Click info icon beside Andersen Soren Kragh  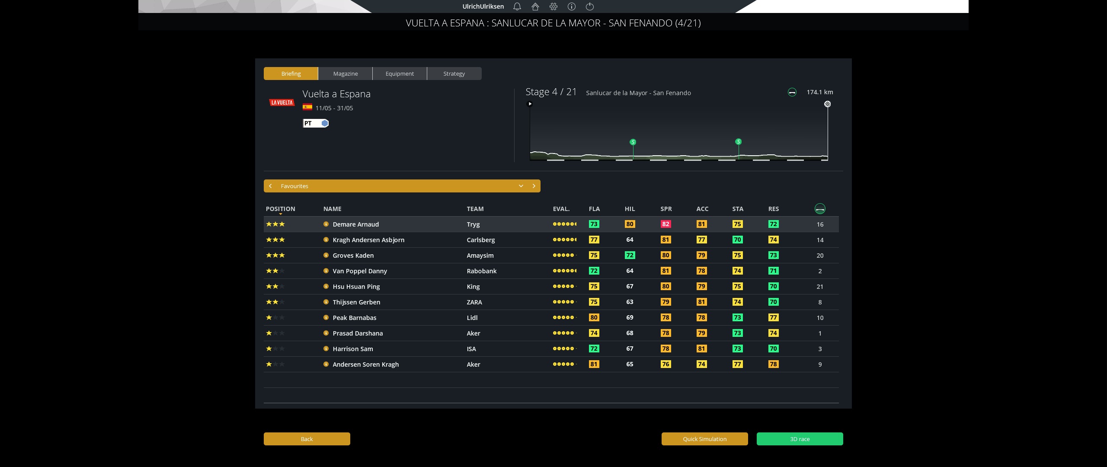326,364
